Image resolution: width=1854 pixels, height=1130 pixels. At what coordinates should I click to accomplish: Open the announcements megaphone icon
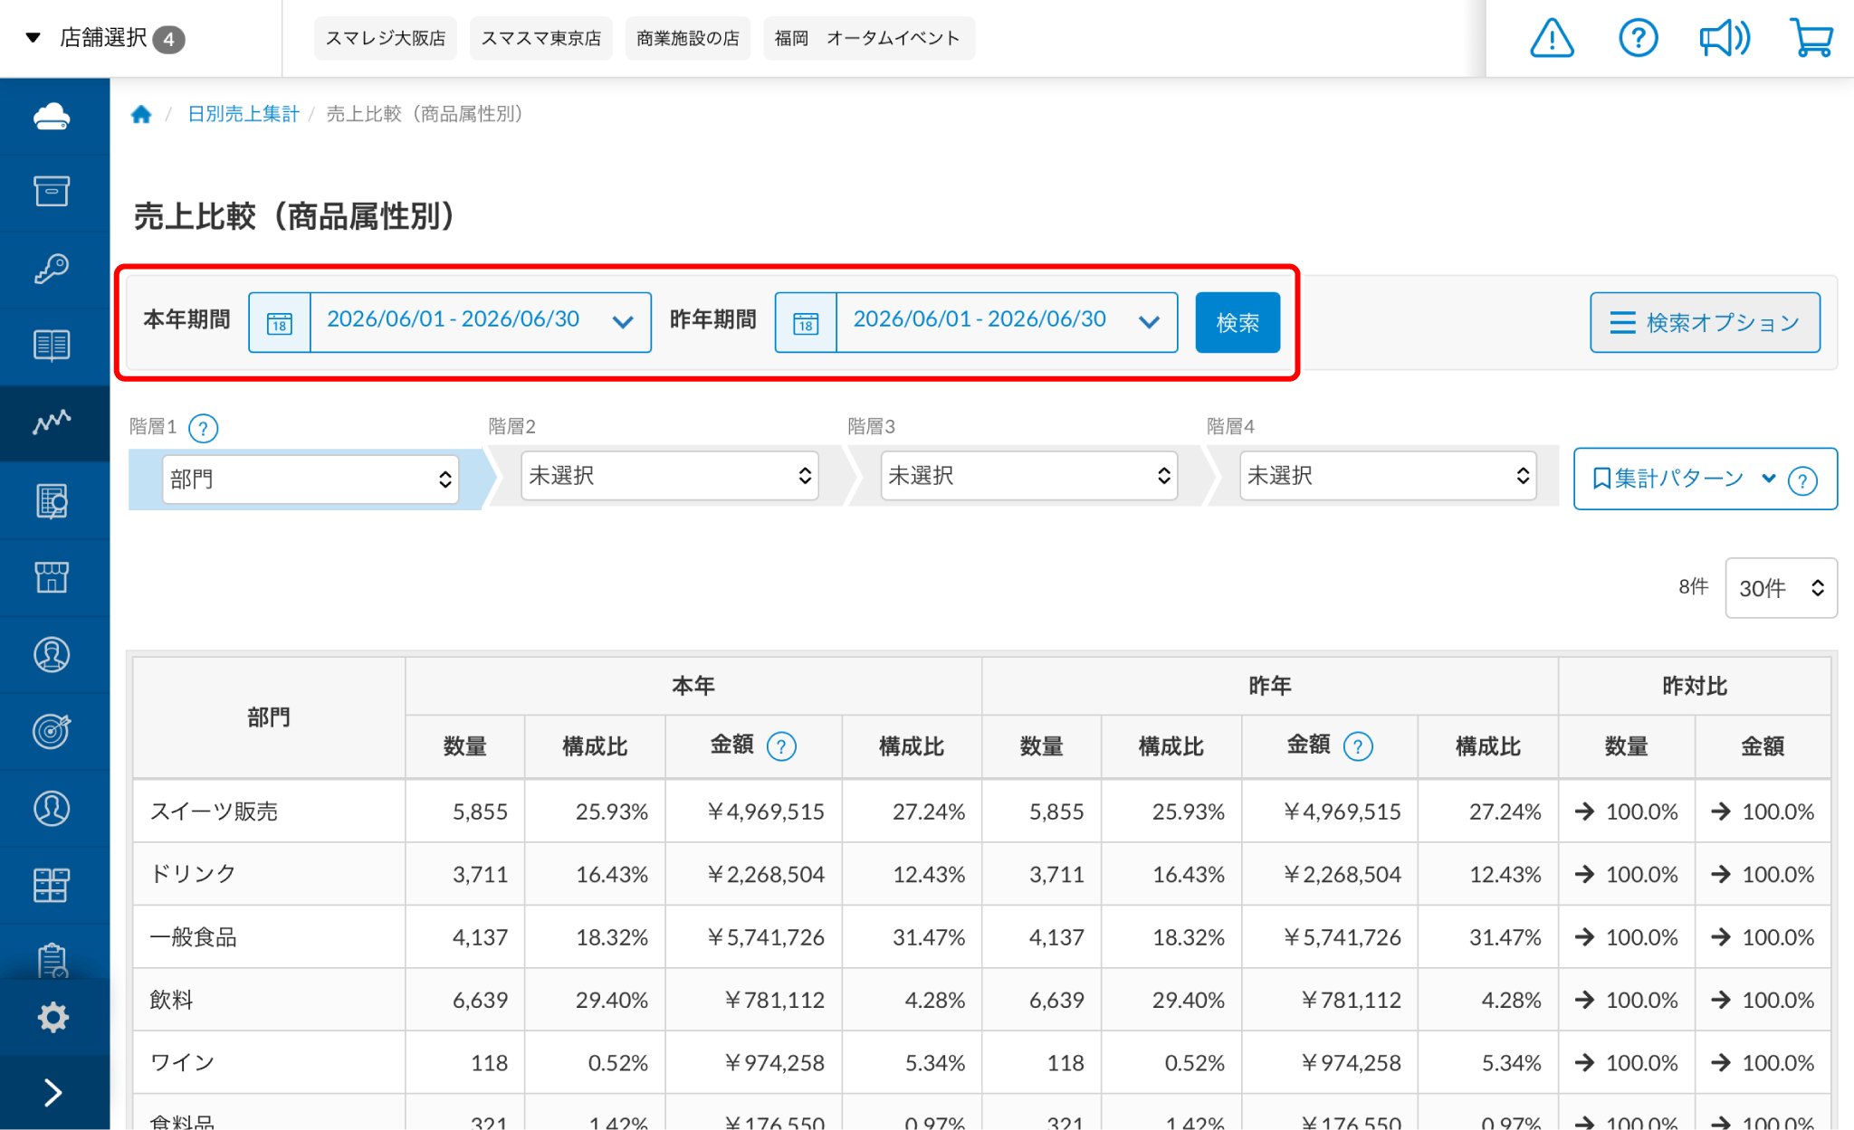coord(1725,38)
